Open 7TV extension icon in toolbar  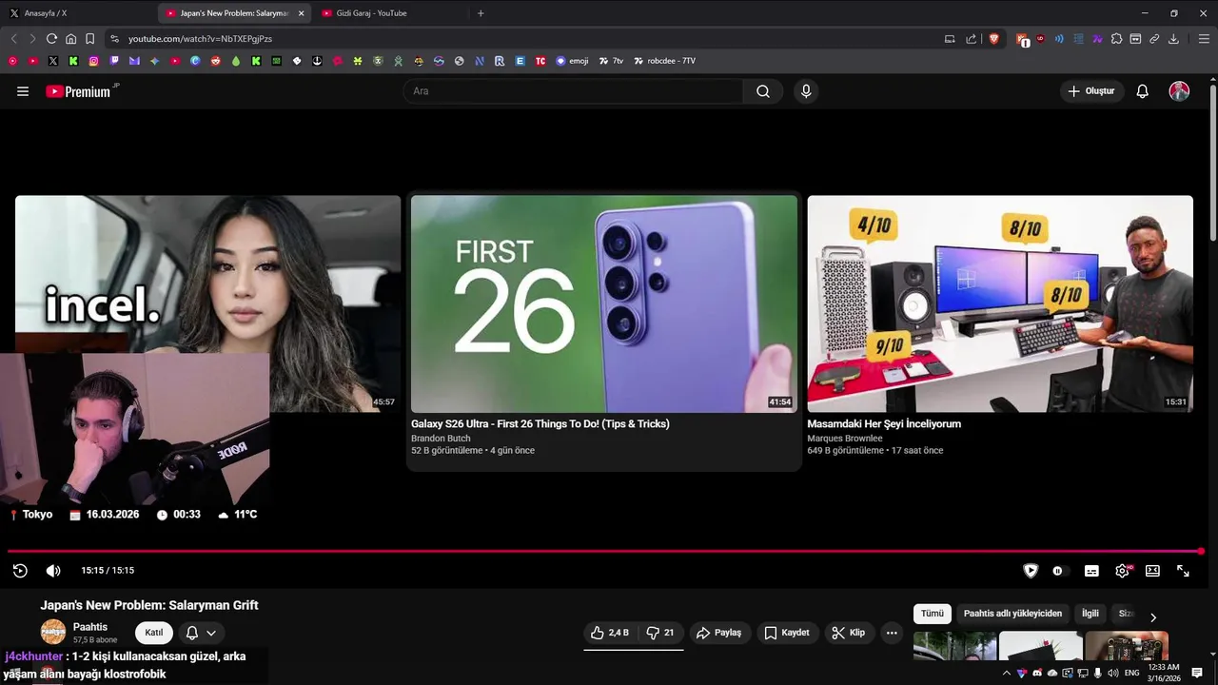pos(1097,39)
